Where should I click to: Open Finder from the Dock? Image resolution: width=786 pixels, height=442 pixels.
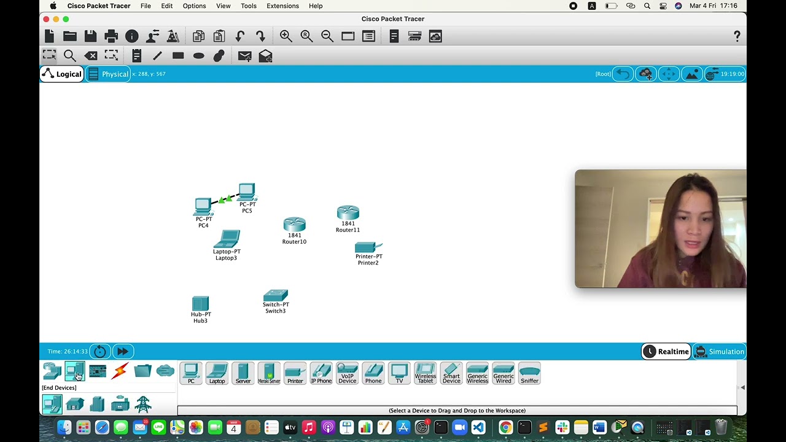[x=64, y=427]
